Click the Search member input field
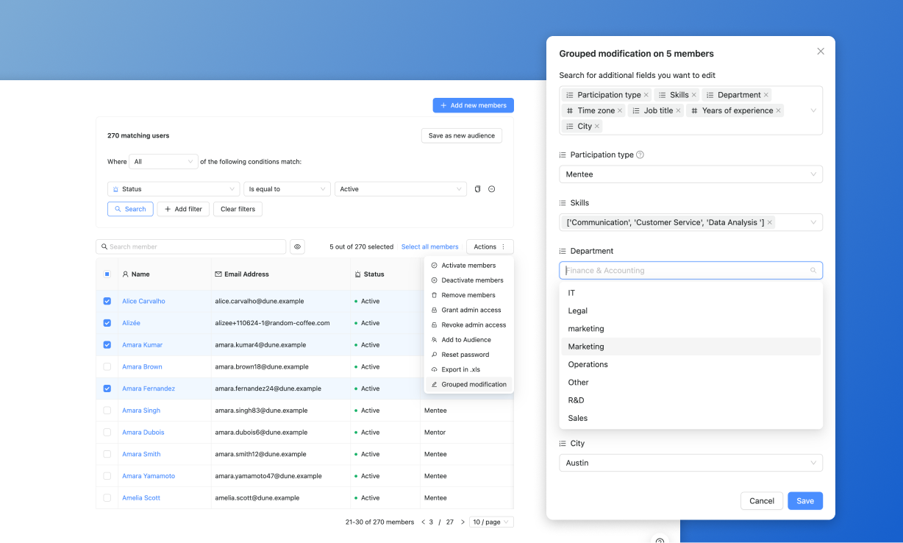The height and width of the screenshot is (543, 903). tap(190, 246)
